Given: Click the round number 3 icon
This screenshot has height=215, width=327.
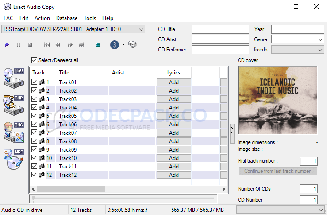Looking at the screenshot, I should 115,45.
